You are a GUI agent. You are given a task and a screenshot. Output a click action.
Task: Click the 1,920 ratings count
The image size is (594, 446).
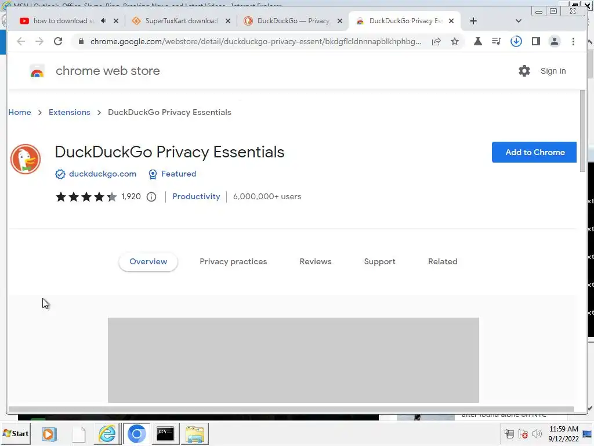point(131,196)
